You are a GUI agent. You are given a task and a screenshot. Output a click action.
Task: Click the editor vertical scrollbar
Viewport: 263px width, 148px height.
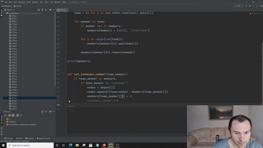(262, 73)
